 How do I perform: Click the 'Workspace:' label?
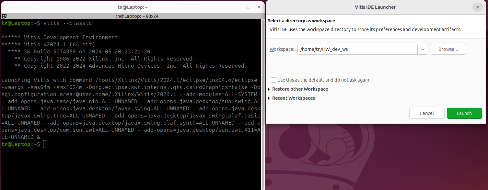pyautogui.click(x=282, y=49)
